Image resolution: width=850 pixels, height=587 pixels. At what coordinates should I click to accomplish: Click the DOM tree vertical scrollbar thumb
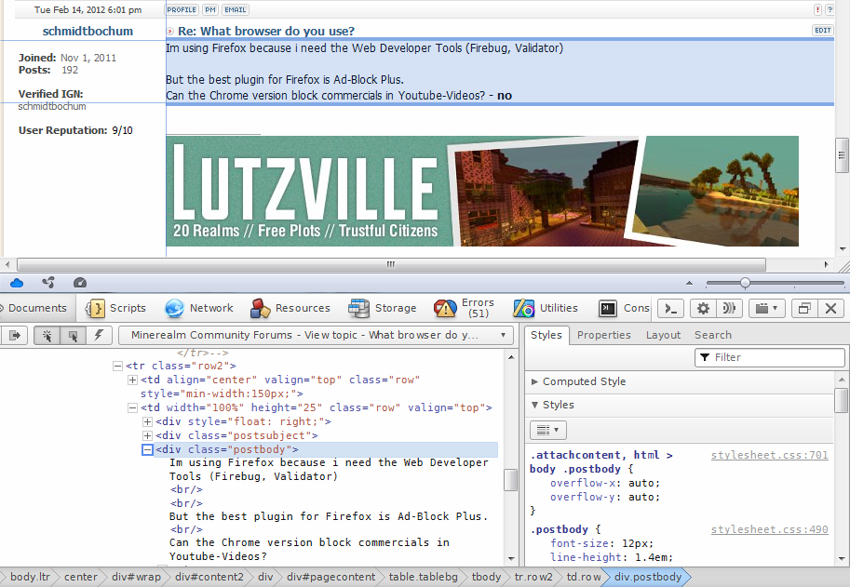(x=510, y=479)
